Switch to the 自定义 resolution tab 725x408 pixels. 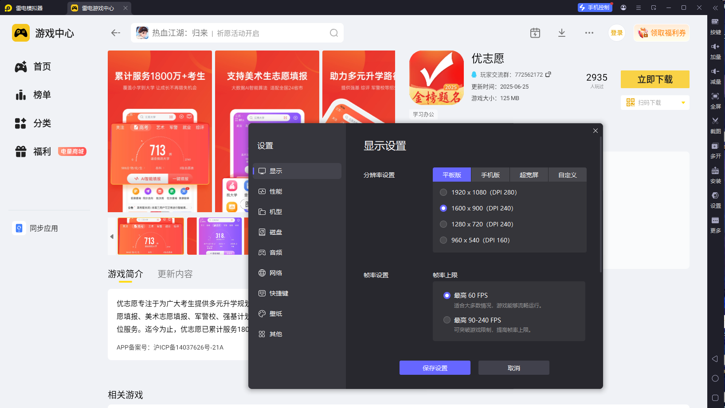[x=568, y=175]
